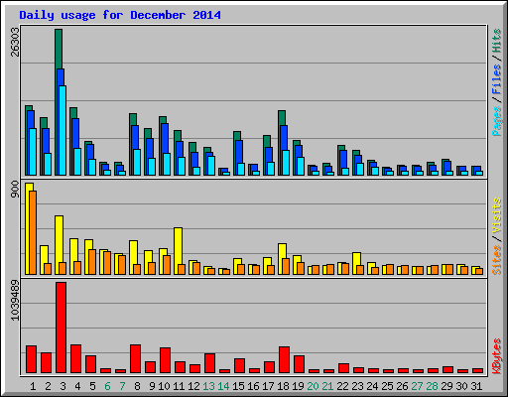This screenshot has width=508, height=397.
Task: Click the day 8 axis label
Action: (137, 386)
